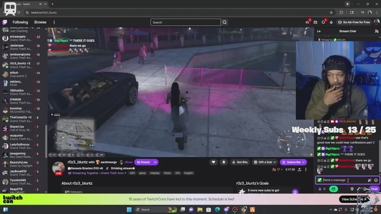Viewport: 381px width, 214px height.
Task: Expand the Gift a Sub dropdown
Action: (x=274, y=162)
